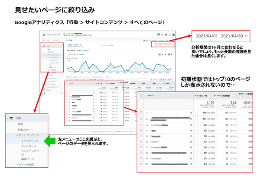Click the share icon in the report toolbar
This screenshot has height=179, width=260.
160,40
